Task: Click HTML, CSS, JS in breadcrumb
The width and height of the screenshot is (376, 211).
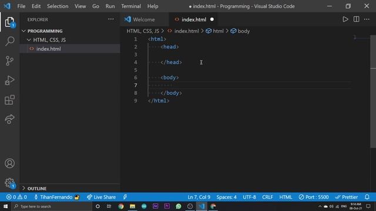Action: pos(143,31)
